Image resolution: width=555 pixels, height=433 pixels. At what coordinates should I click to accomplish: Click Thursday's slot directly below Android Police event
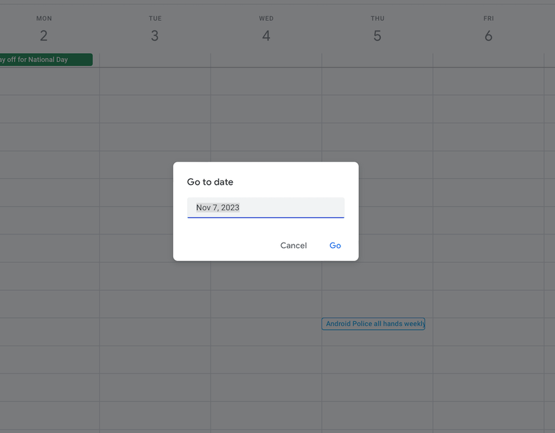(x=377, y=360)
